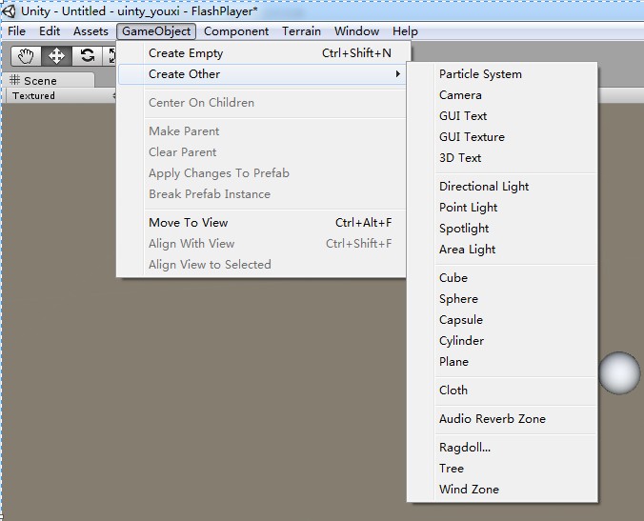Viewport: 644px width, 521px height.
Task: Open the File menu
Action: [x=16, y=31]
